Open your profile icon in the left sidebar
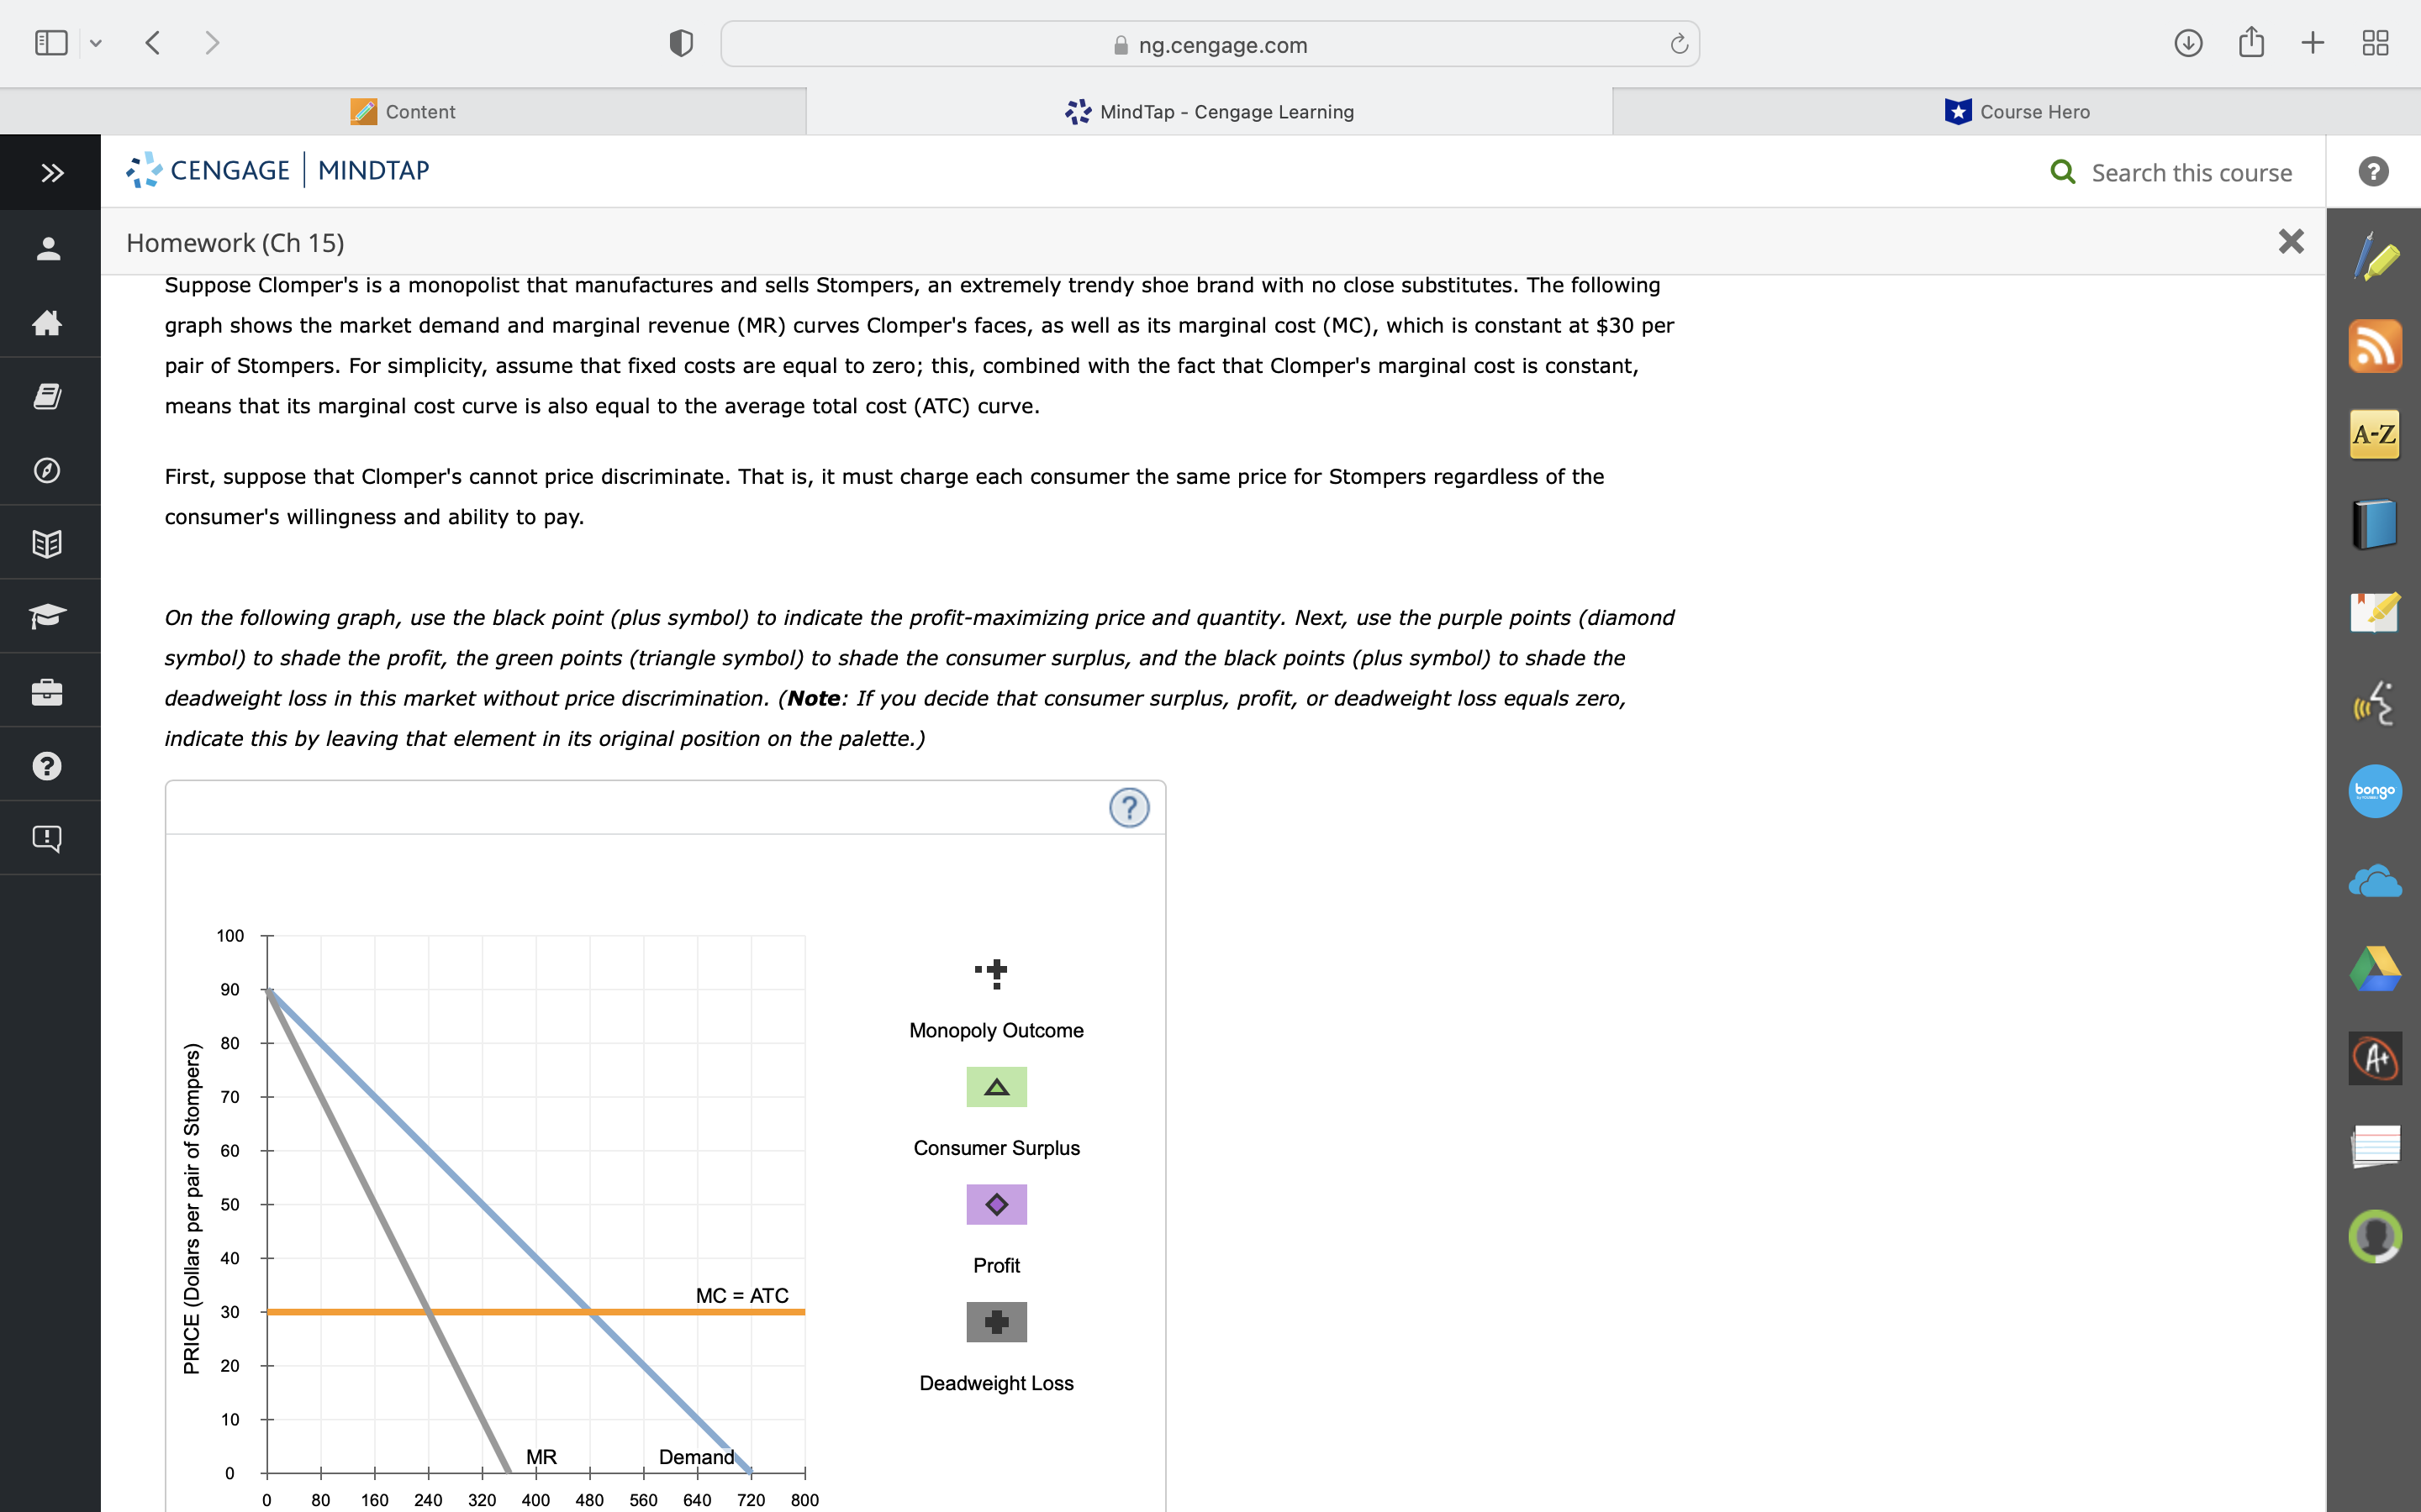 [48, 249]
